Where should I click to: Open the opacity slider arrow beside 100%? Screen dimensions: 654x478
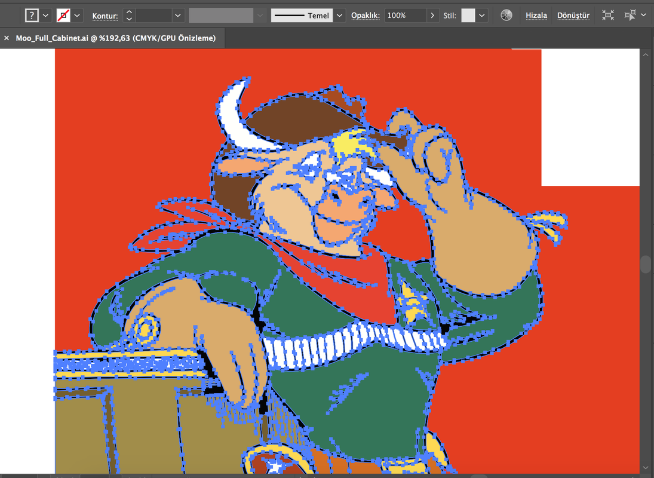click(432, 16)
